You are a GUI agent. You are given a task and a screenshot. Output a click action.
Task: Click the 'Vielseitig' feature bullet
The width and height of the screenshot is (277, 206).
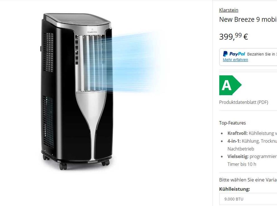pos(252,156)
